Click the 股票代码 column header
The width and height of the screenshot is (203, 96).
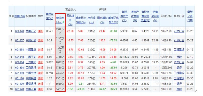pos(20,16)
